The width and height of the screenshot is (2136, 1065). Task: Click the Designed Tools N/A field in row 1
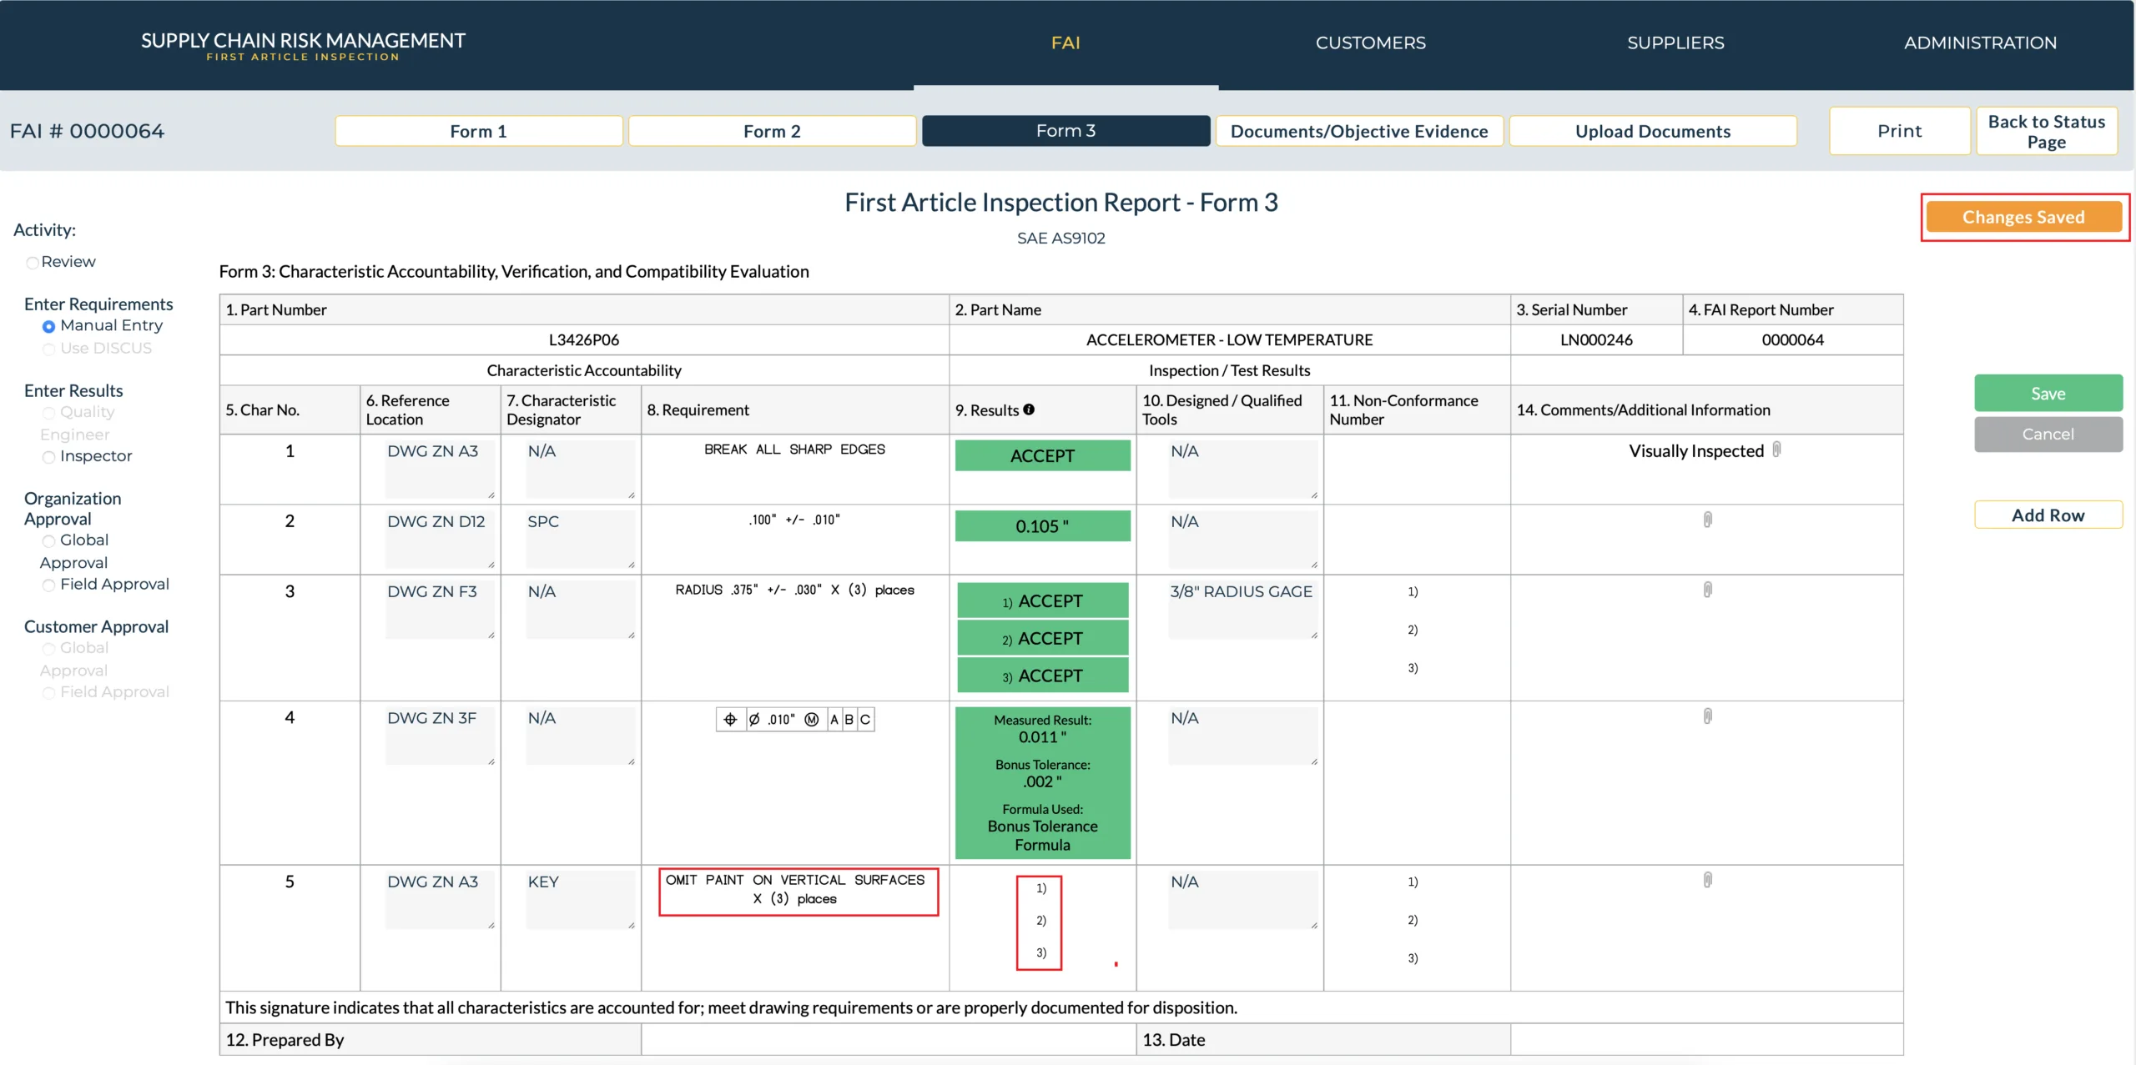[x=1243, y=469]
